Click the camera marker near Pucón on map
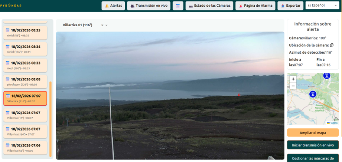Screen dimensions: 342x162 [x=313, y=94]
